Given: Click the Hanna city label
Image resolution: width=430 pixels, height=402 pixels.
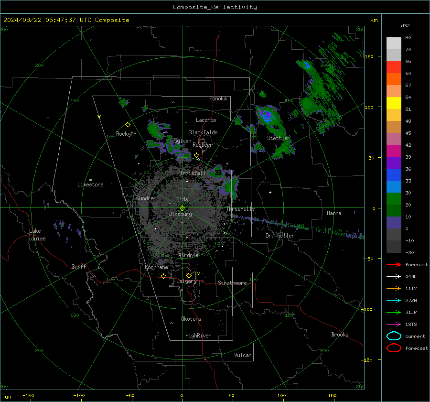Looking at the screenshot, I should 334,213.
